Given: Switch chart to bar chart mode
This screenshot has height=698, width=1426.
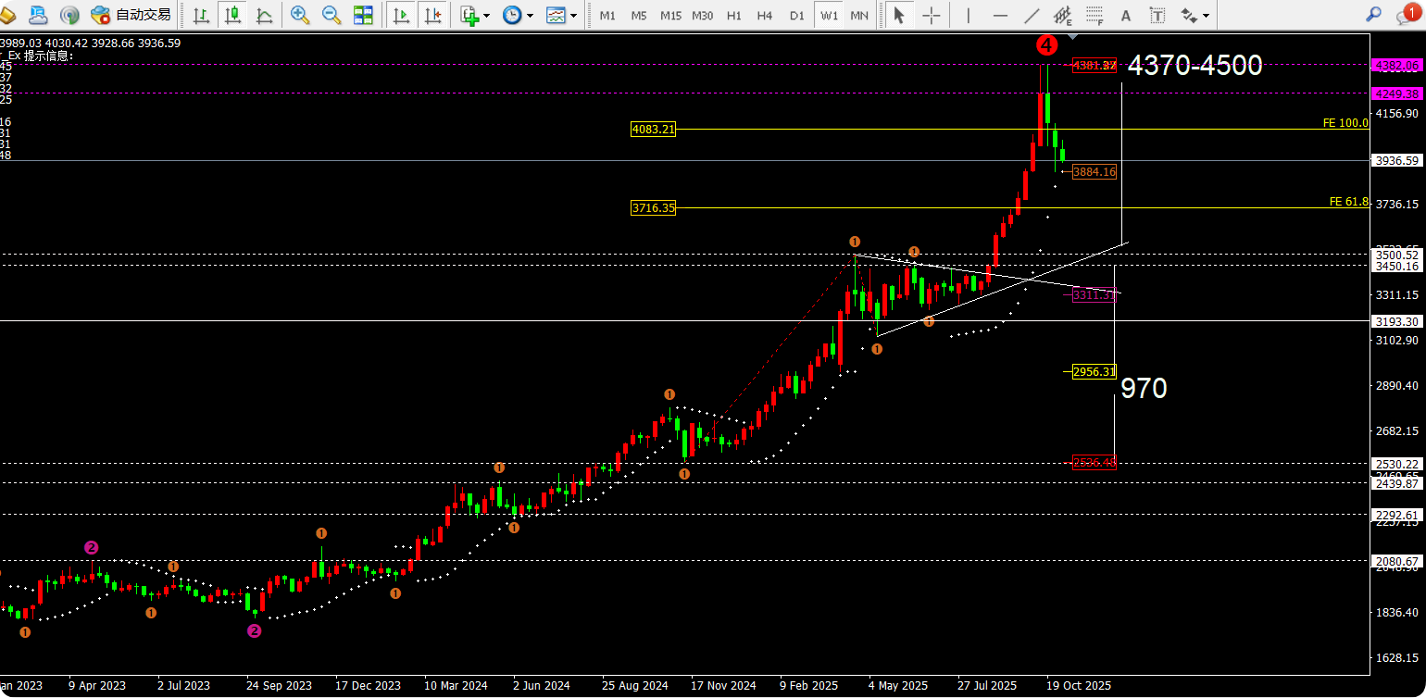Looking at the screenshot, I should click(x=201, y=15).
